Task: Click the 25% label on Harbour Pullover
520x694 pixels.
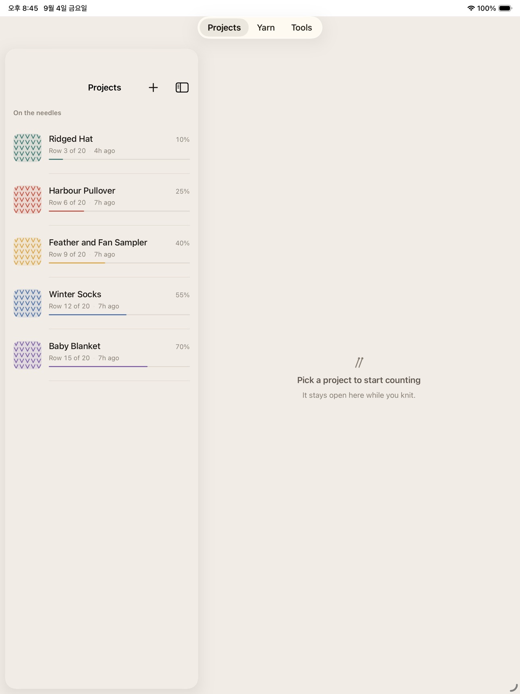Action: pyautogui.click(x=183, y=192)
